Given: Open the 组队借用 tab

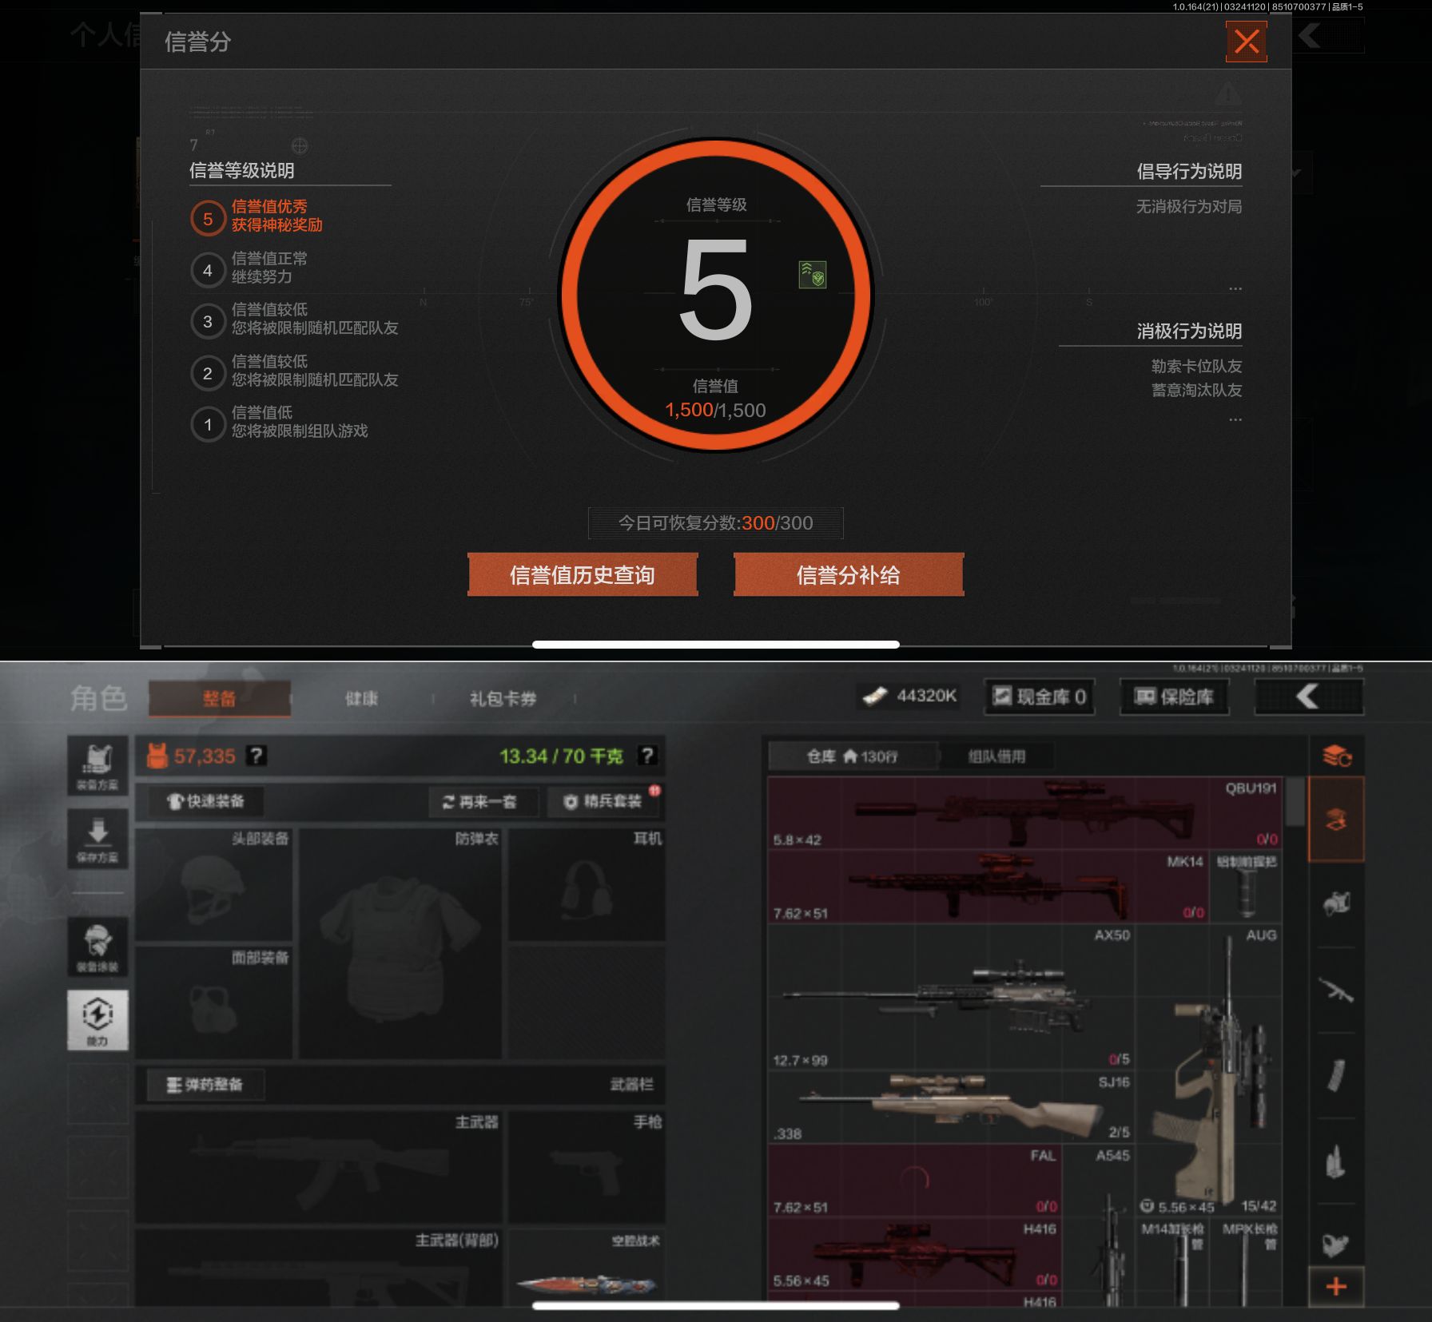Looking at the screenshot, I should coord(996,756).
